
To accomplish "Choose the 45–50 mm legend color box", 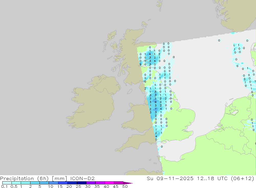I will (x=119, y=183).
